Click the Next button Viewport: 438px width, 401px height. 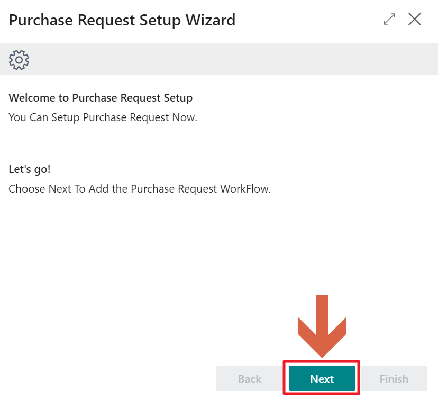pos(322,378)
